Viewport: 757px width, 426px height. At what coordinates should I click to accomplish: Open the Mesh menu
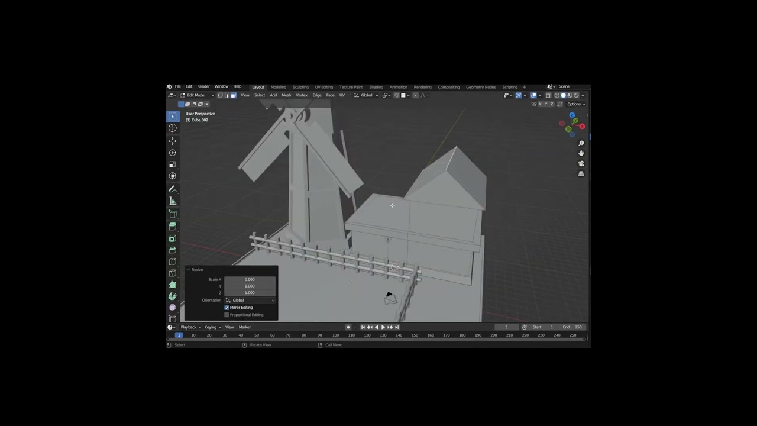(286, 95)
